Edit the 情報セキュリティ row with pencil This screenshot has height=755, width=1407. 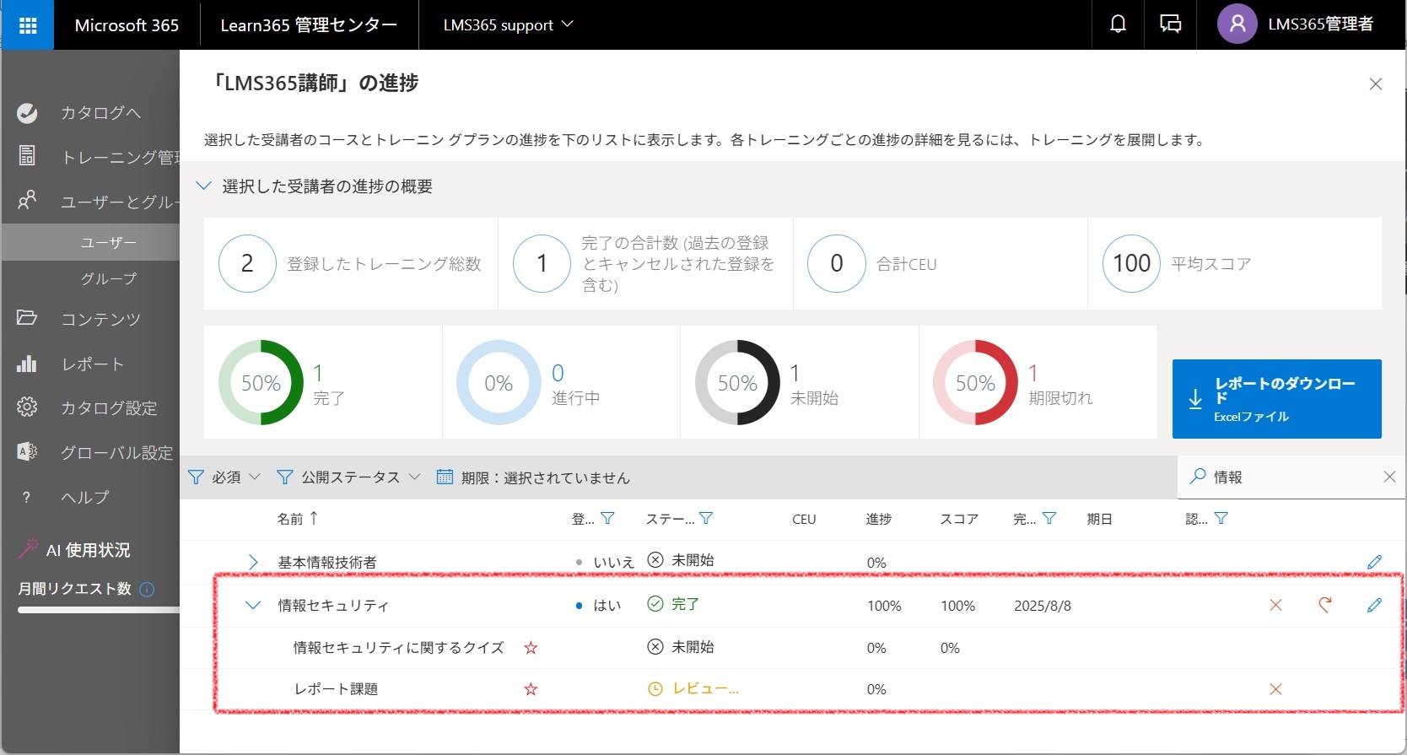[1374, 605]
